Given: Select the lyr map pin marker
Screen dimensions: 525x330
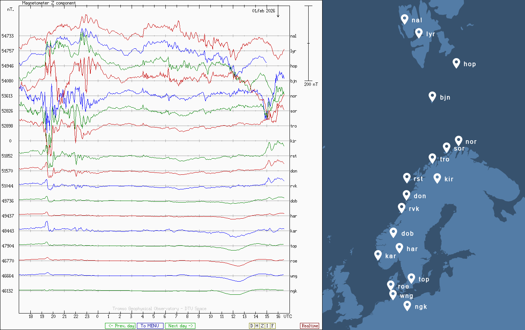Looking at the screenshot, I should point(419,33).
